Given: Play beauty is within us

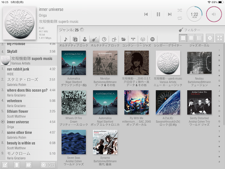Looking at the screenshot, I should tap(28, 145).
